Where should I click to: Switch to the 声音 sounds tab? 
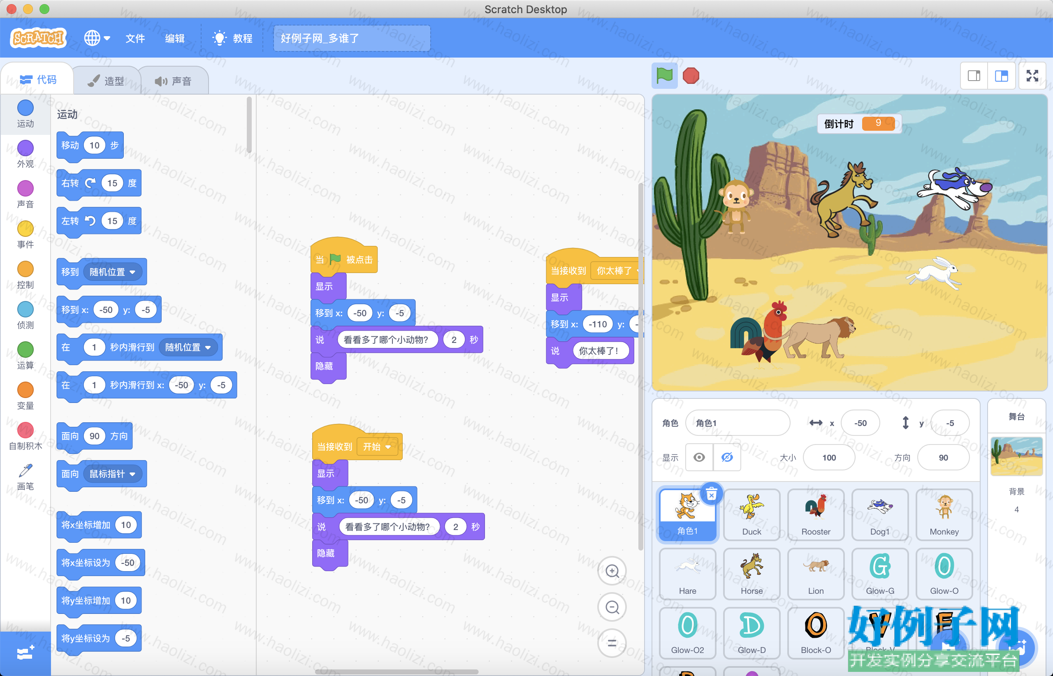click(174, 81)
